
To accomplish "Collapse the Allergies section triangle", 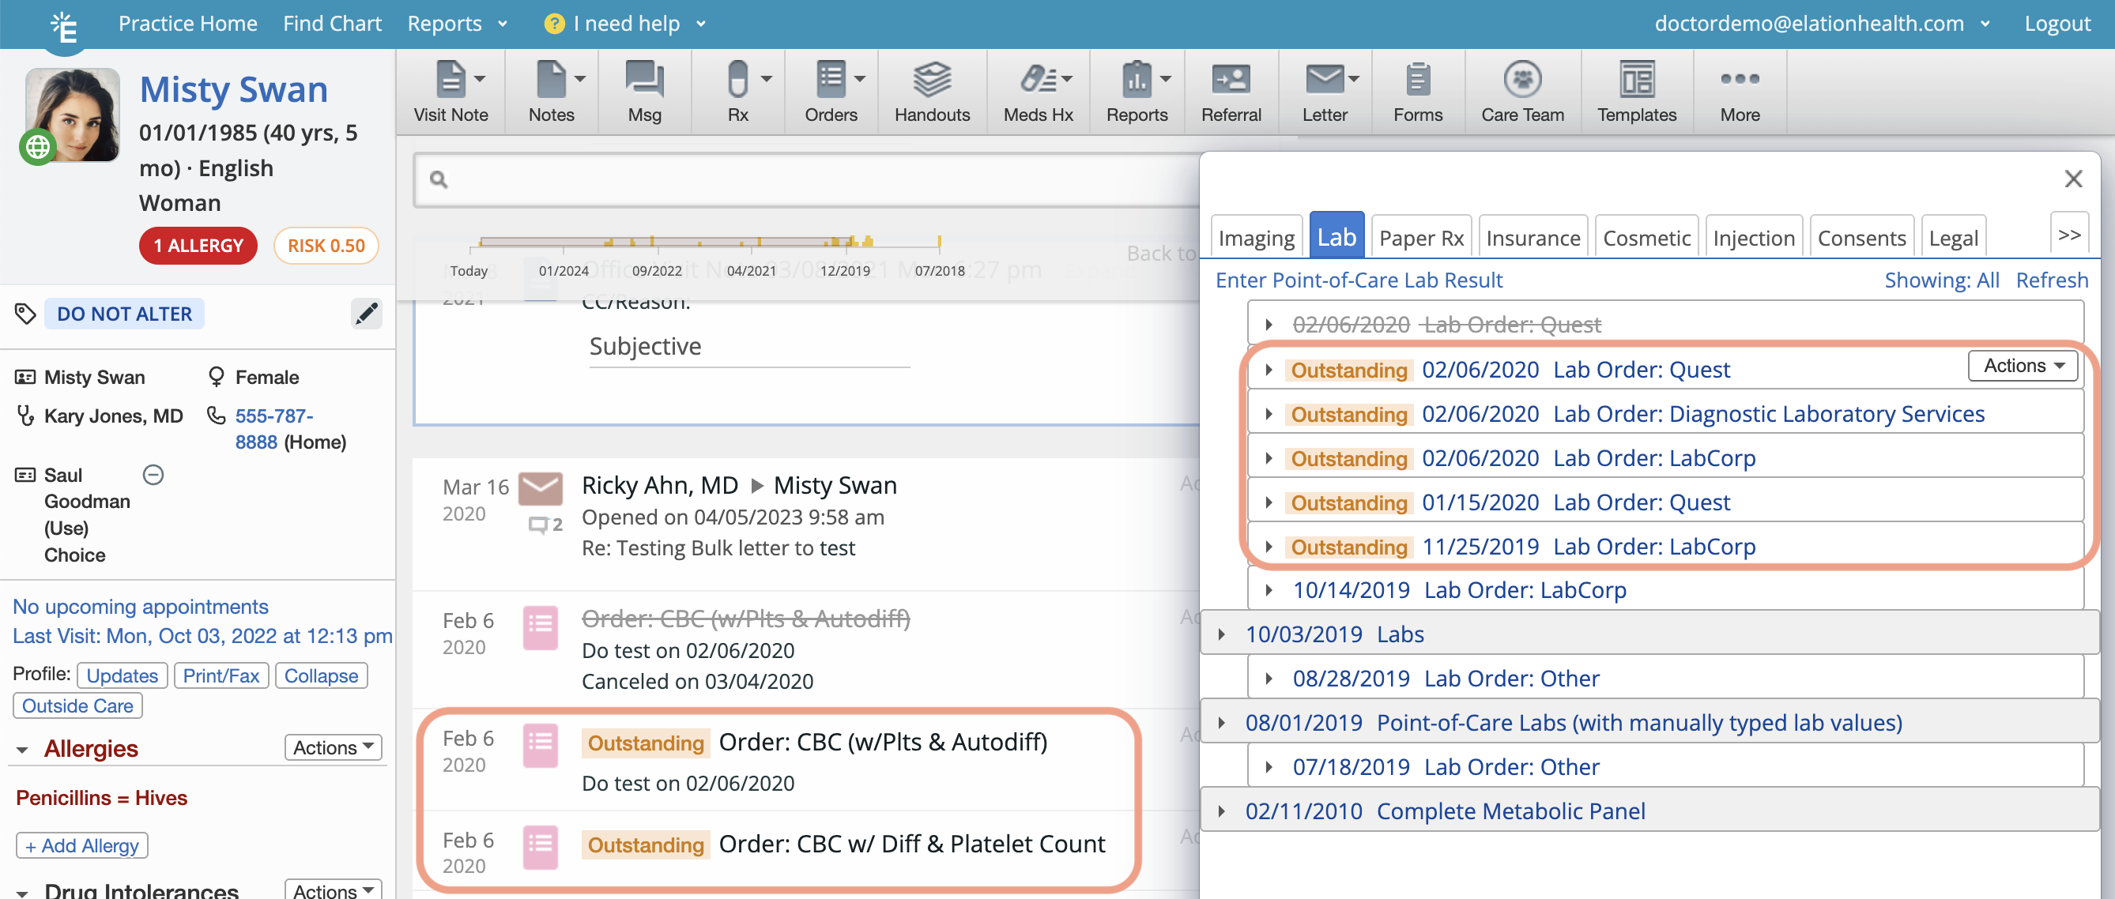I will click(22, 750).
